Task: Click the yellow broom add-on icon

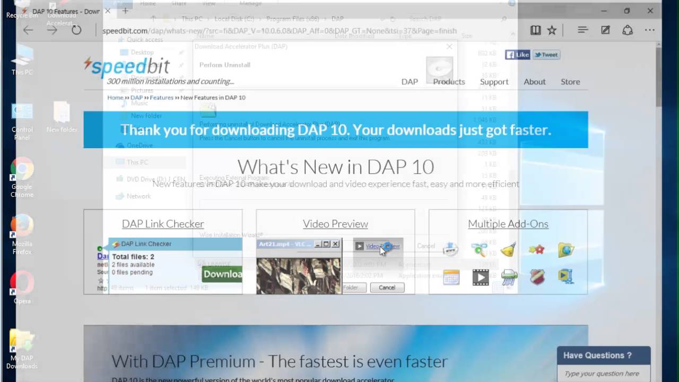Action: (508, 249)
